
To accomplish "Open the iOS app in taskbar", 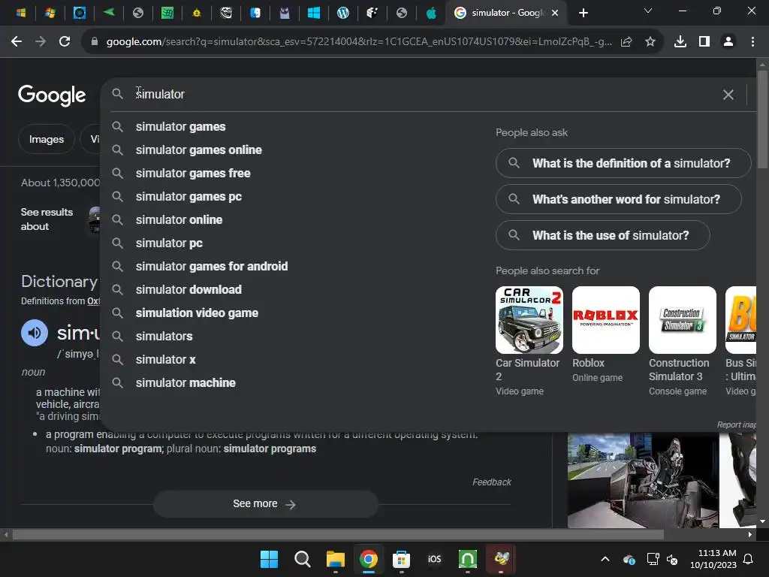I will [x=435, y=559].
